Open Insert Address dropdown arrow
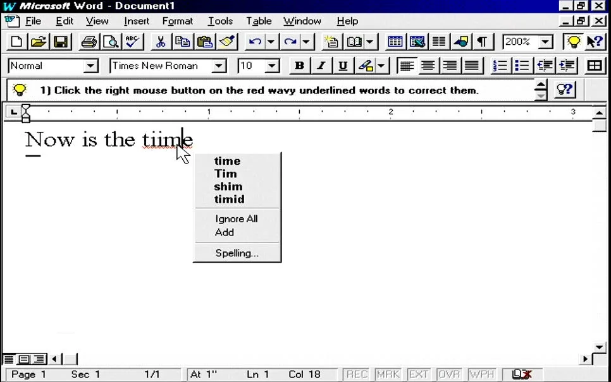 tap(370, 42)
